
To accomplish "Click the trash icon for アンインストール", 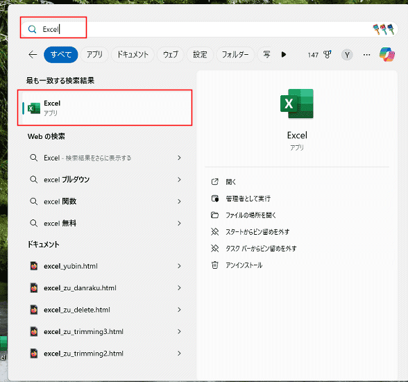I will click(x=214, y=265).
